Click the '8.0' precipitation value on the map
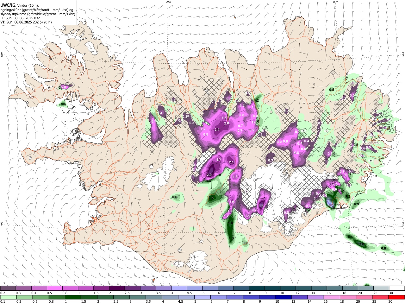The height and width of the screenshot is (304, 405). click(x=331, y=206)
